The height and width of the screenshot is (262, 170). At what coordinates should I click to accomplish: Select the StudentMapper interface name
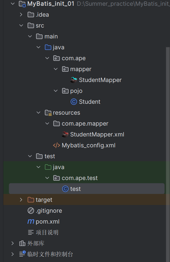100,80
